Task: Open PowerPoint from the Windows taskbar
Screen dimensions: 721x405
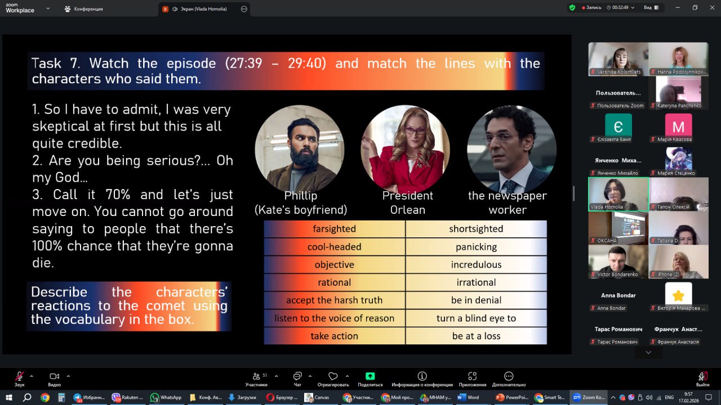Action: pos(511,397)
